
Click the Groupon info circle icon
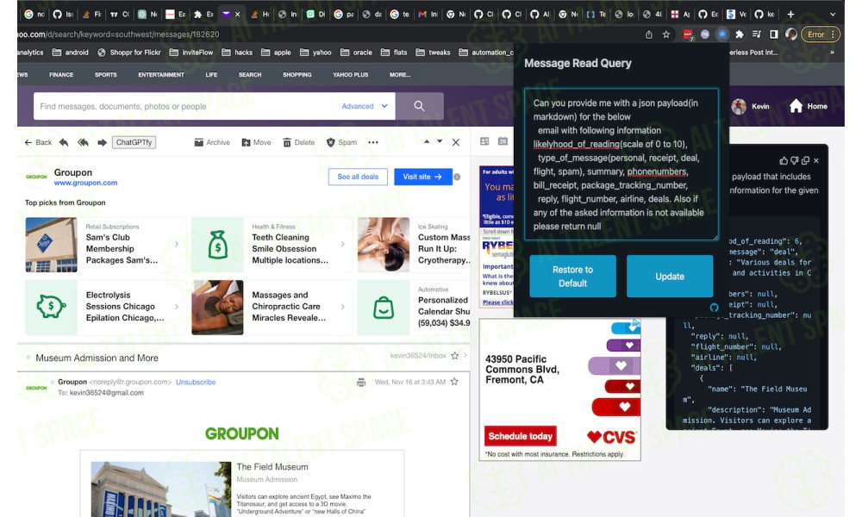pos(457,177)
